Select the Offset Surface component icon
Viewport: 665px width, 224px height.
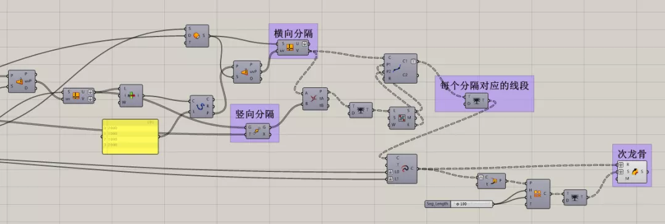pos(196,36)
